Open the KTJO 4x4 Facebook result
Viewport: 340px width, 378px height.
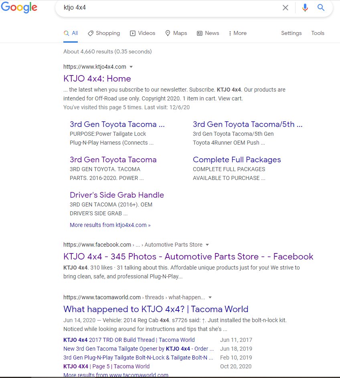188,257
